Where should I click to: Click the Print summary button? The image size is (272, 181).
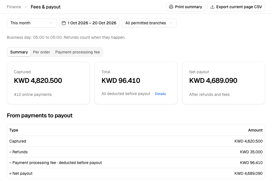coord(186,7)
